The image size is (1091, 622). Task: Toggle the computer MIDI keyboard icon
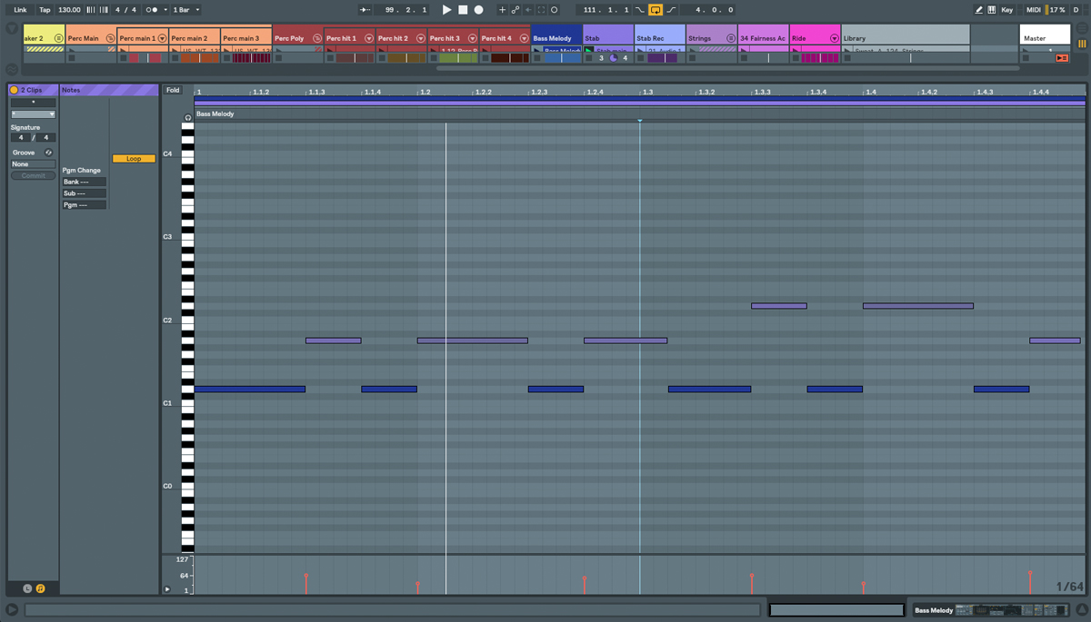[991, 10]
